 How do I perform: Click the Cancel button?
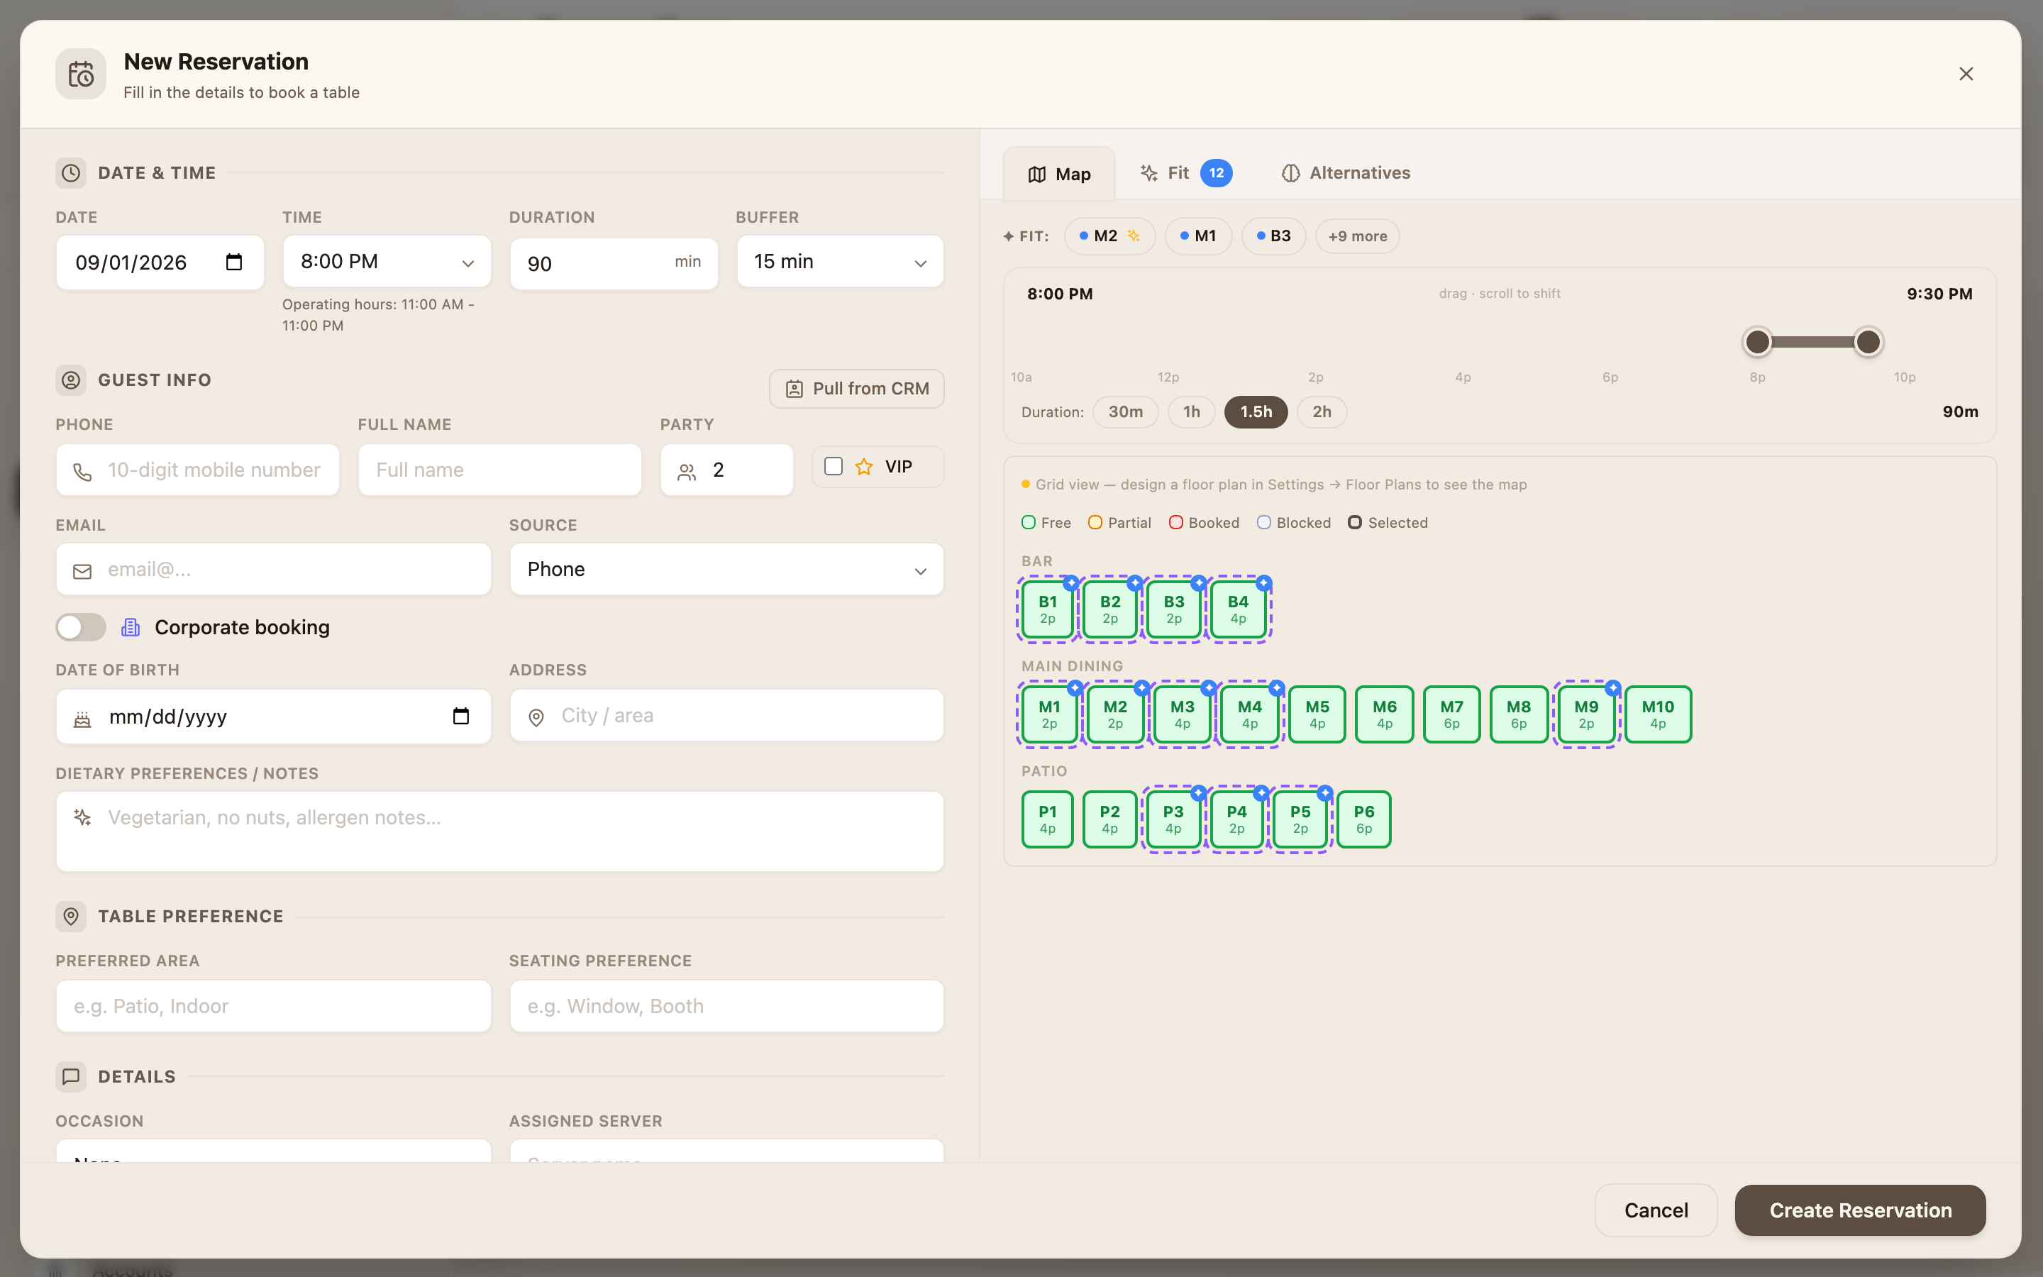[1656, 1210]
